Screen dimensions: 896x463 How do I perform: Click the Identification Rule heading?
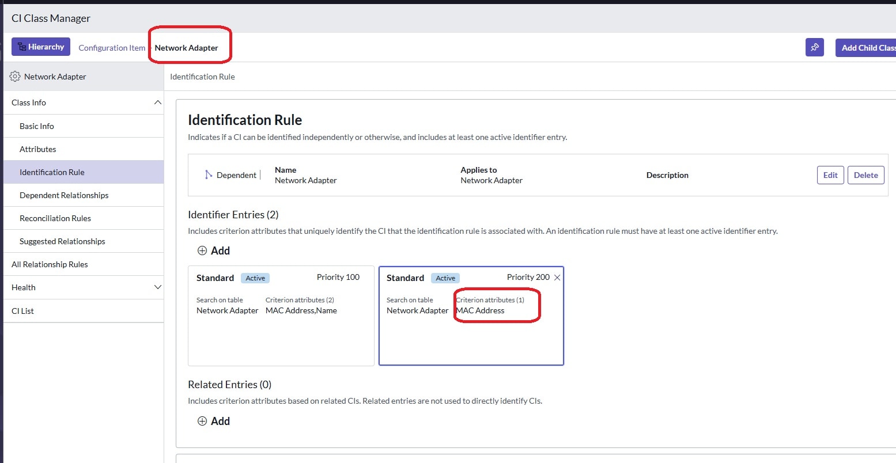pyautogui.click(x=245, y=120)
